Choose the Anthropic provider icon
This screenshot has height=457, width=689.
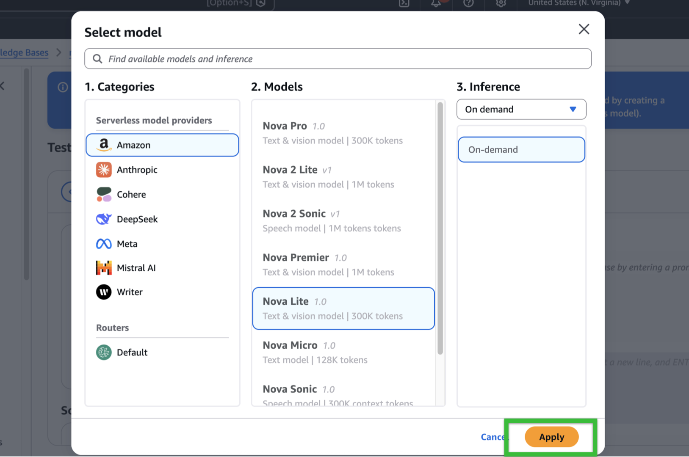(104, 170)
